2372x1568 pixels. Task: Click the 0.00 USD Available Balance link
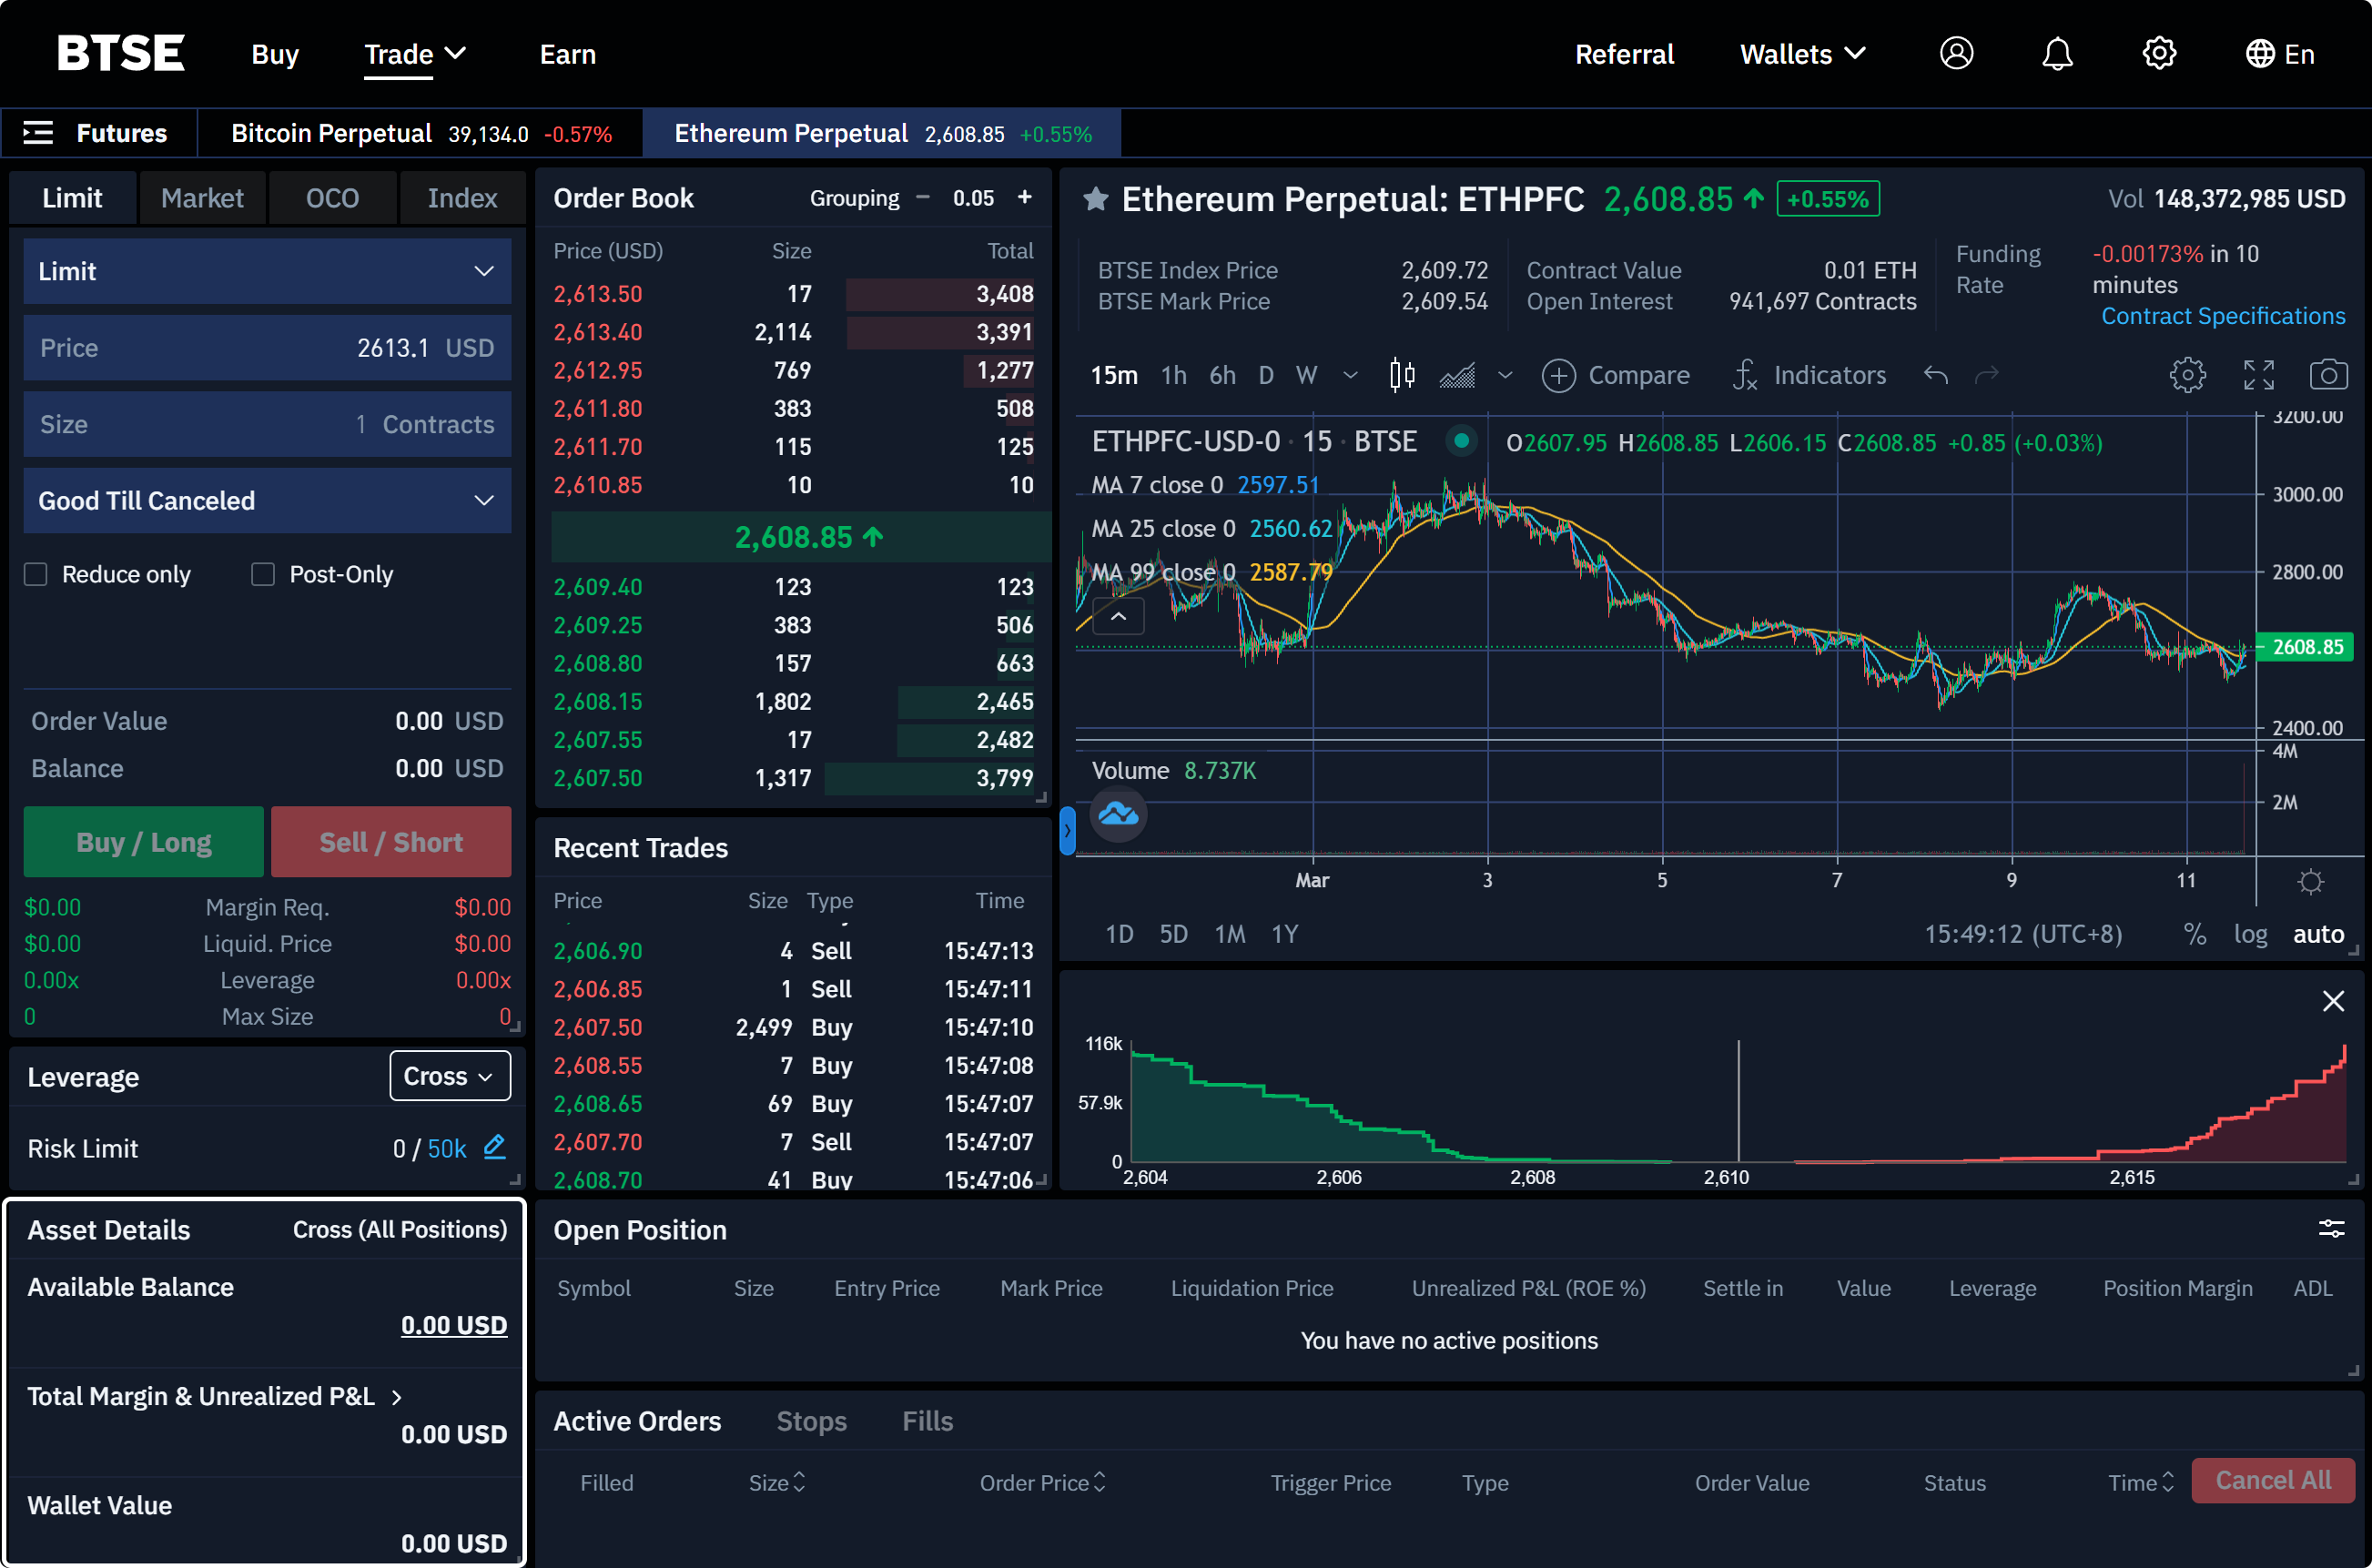(x=454, y=1325)
